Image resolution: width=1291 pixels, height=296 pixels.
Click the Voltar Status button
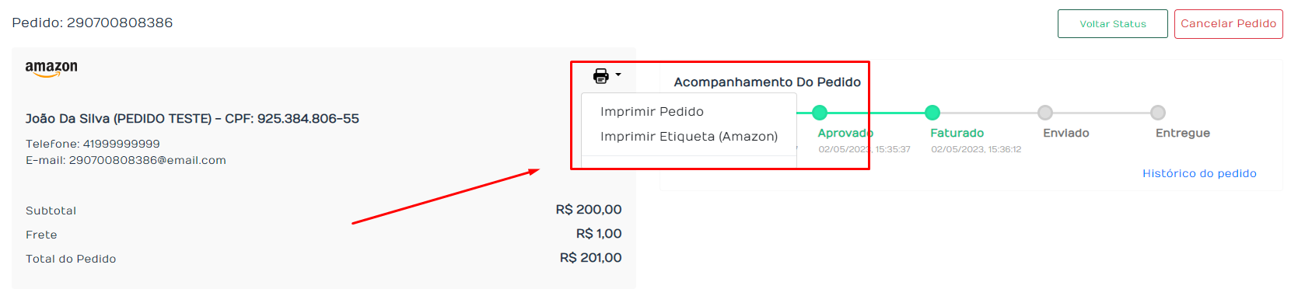pos(1112,23)
